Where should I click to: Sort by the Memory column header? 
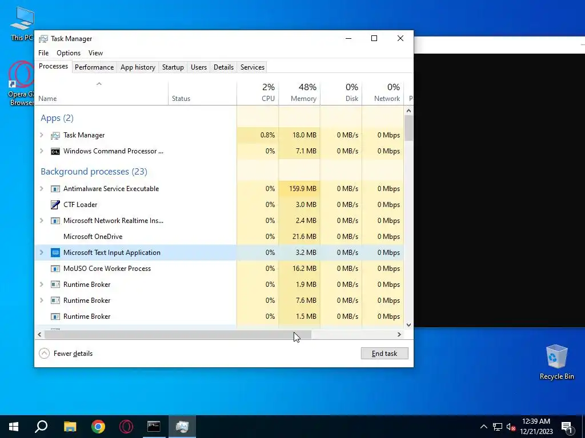pyautogui.click(x=299, y=93)
